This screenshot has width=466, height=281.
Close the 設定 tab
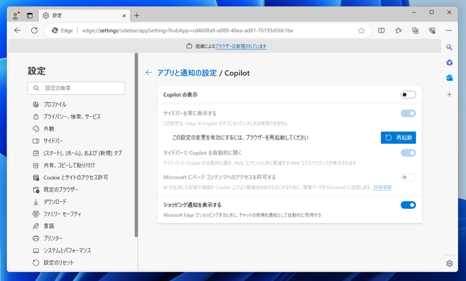124,16
